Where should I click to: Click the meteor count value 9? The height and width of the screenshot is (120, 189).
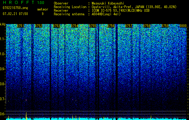pyautogui.click(x=43, y=14)
